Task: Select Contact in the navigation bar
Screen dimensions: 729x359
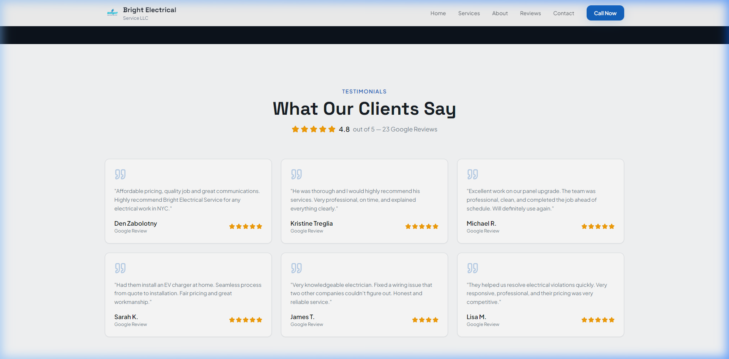Action: (563, 13)
